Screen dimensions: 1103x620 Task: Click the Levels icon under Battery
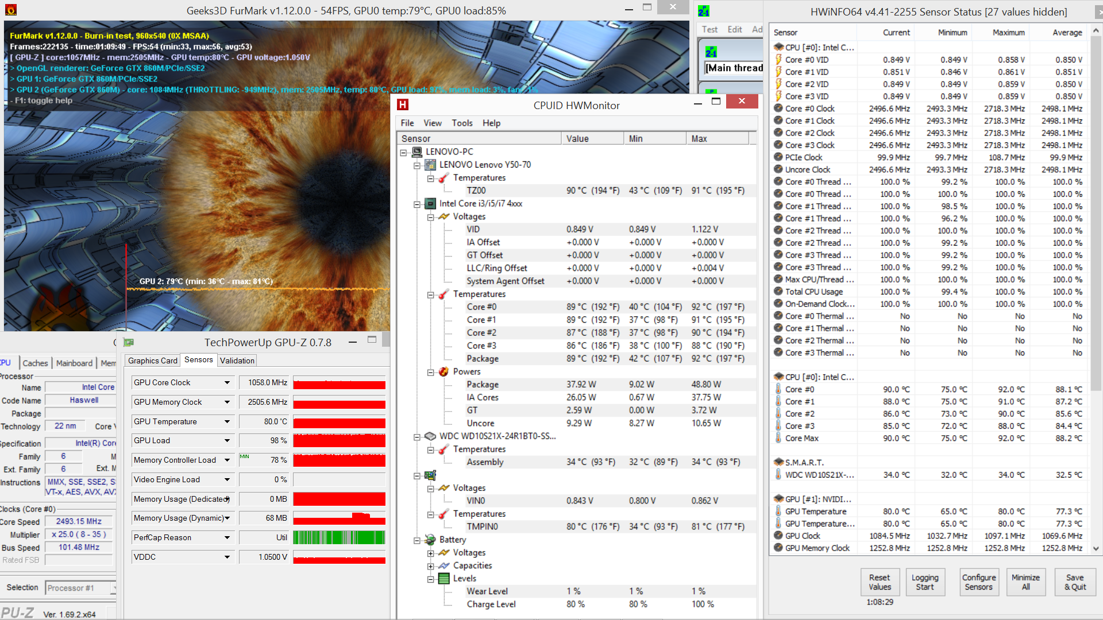443,578
